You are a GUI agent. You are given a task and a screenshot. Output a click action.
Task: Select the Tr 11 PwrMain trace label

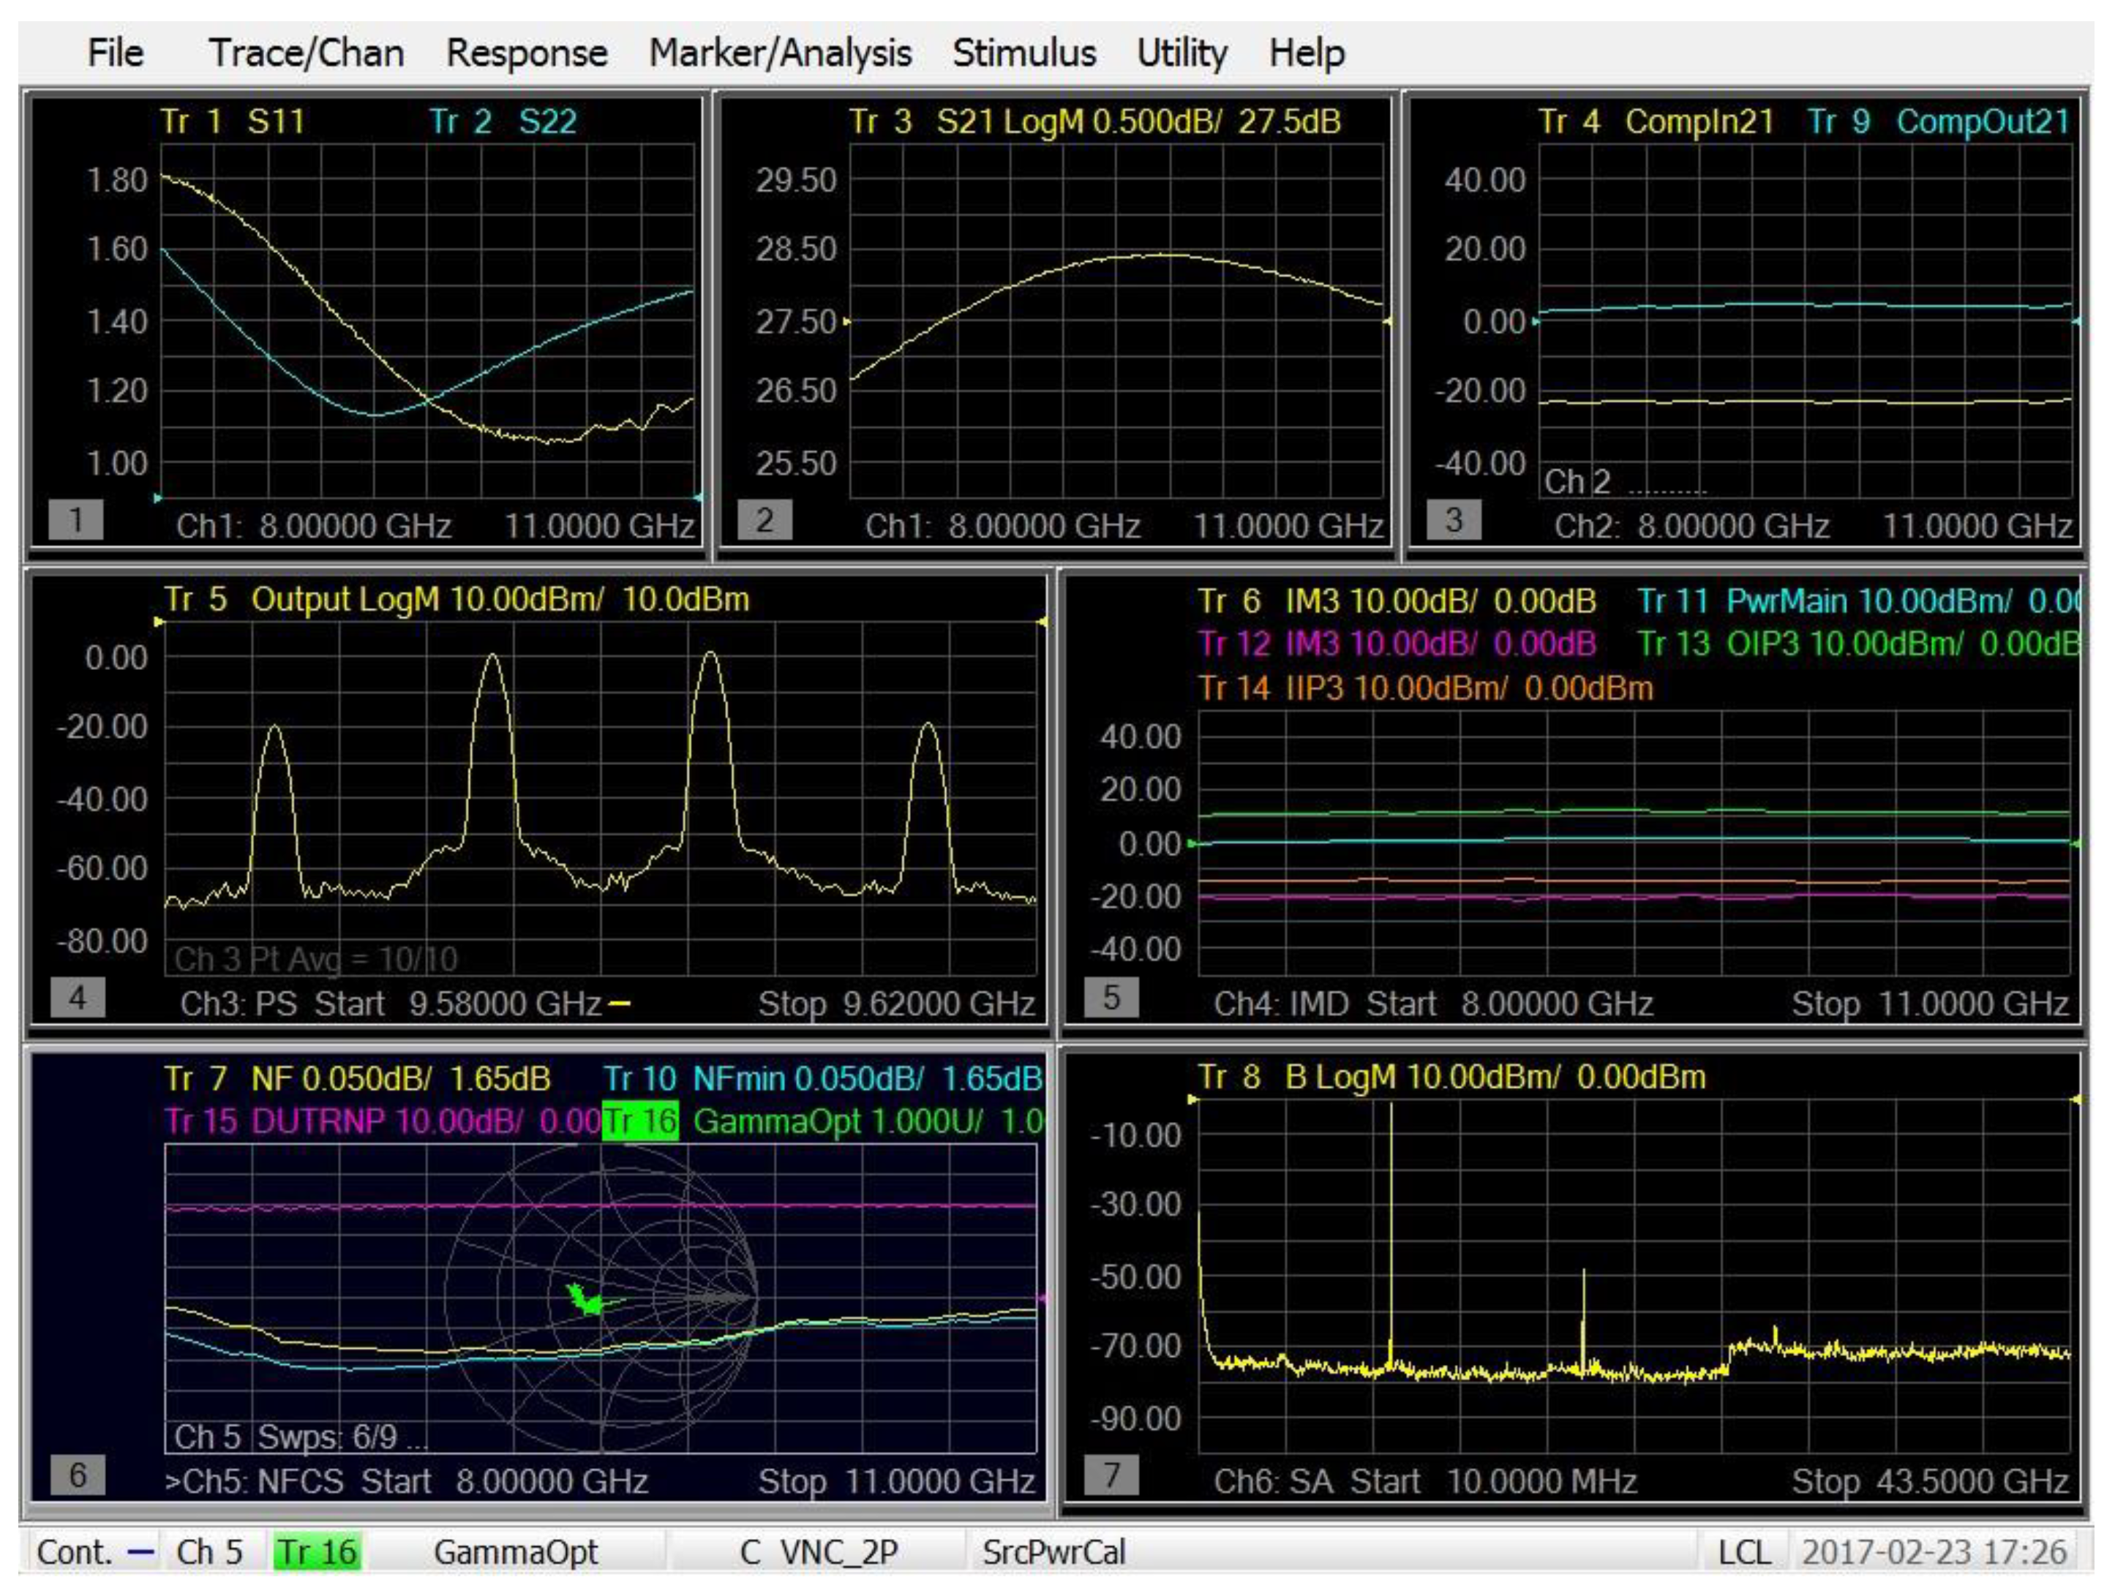(1859, 601)
